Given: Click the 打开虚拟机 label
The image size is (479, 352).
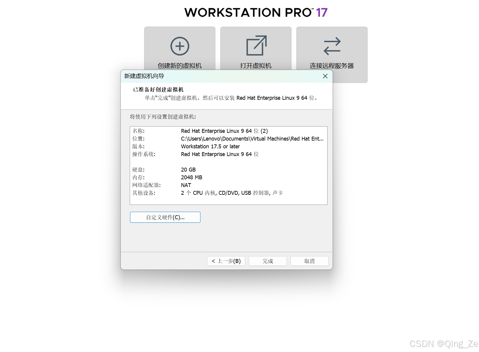Looking at the screenshot, I should point(256,66).
